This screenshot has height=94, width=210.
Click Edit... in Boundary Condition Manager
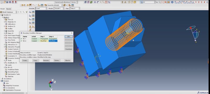click(69, 36)
